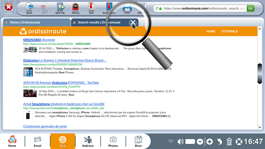Click the Wi-Fi signal icon
The height and width of the screenshot is (149, 265).
[x=171, y=141]
